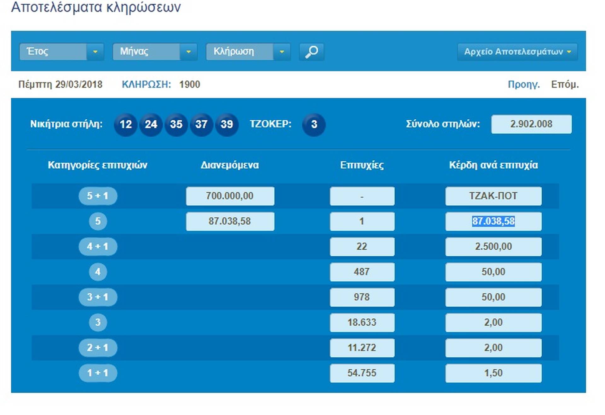Image resolution: width=605 pixels, height=415 pixels.
Task: Click the magnifier search icon
Action: tap(311, 52)
